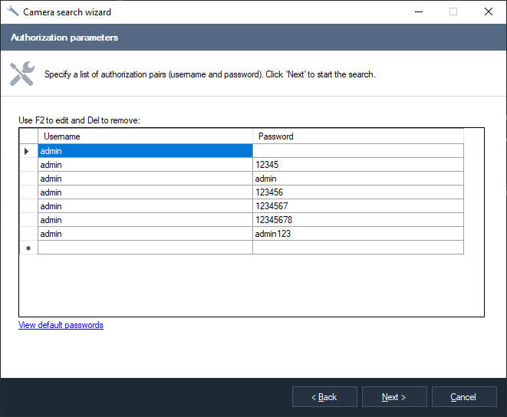The width and height of the screenshot is (507, 417).
Task: Click the empty username cell in new row
Action: click(x=145, y=248)
